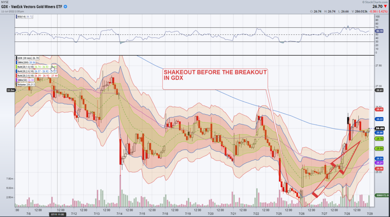Click the 11-Jul-2022 2:30pm timestamp
Screen dimensions: 390x217
click(x=13, y=11)
